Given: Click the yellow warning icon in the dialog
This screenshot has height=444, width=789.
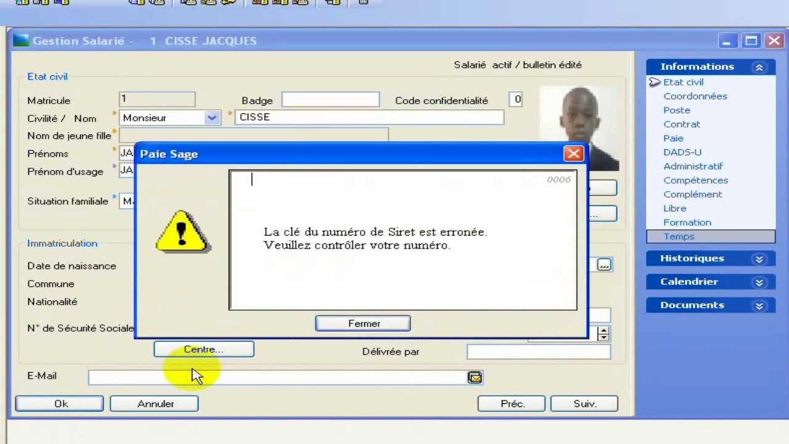Looking at the screenshot, I should tap(182, 232).
